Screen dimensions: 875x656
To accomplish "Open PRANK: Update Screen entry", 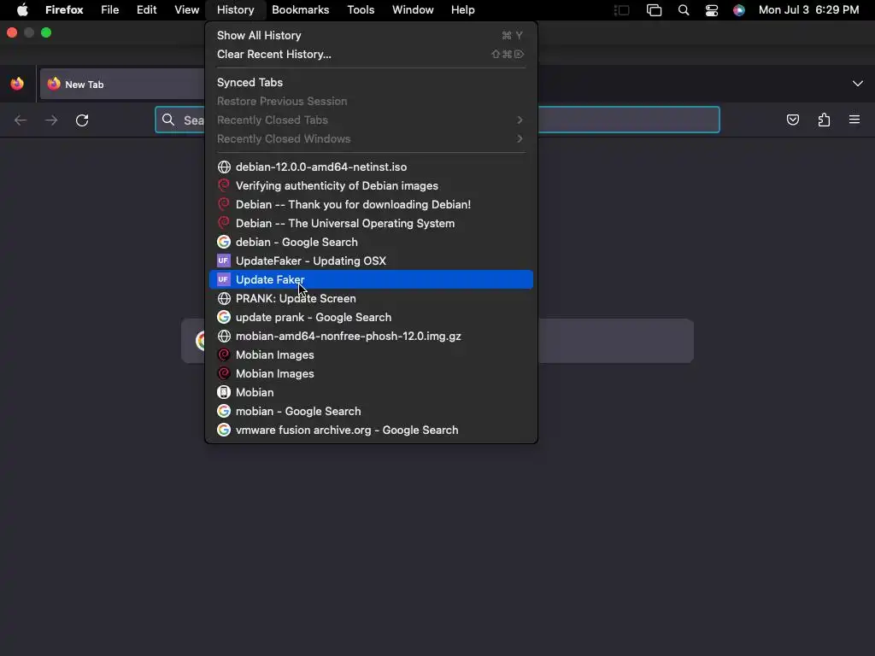I will tap(371, 298).
